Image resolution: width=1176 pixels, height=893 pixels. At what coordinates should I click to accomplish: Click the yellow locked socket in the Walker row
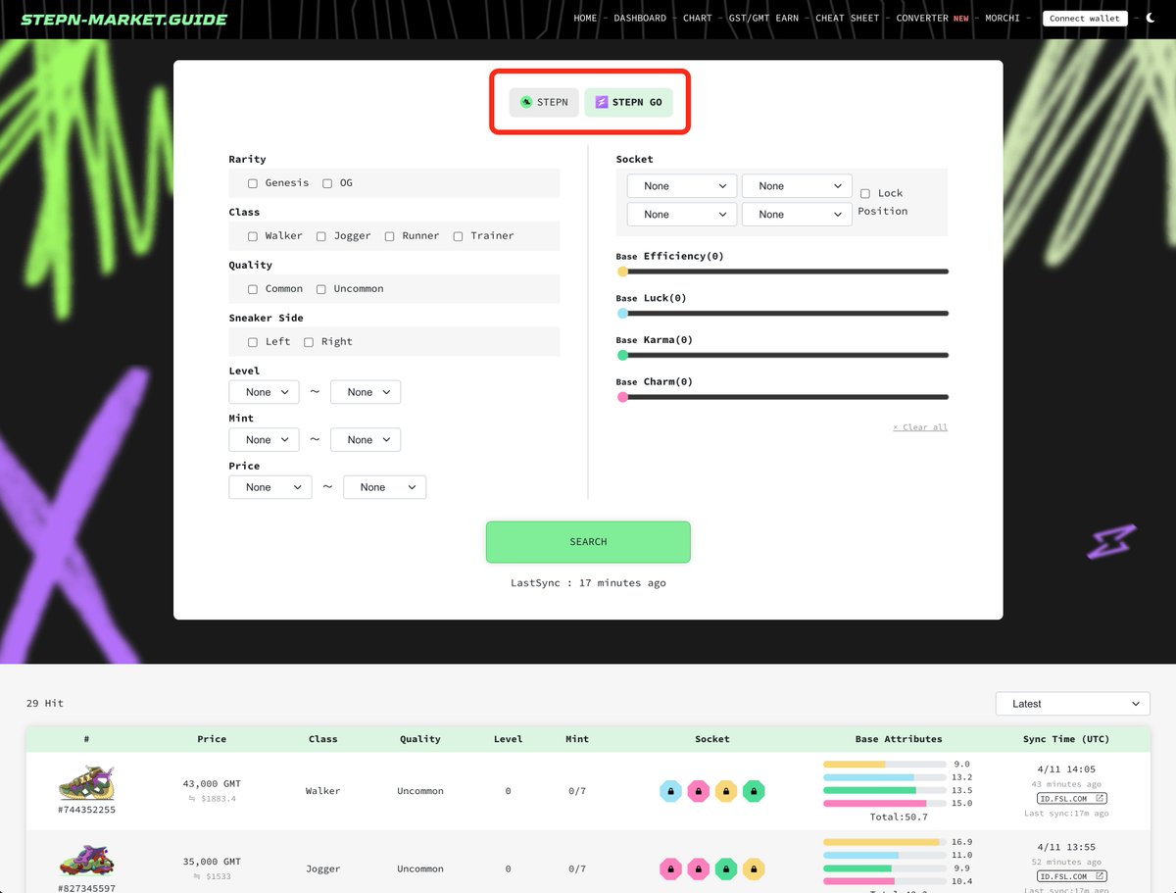(x=725, y=791)
